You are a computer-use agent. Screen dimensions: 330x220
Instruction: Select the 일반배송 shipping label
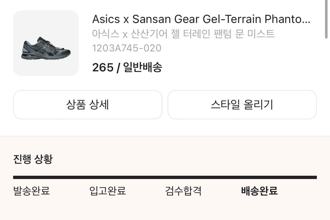(143, 68)
